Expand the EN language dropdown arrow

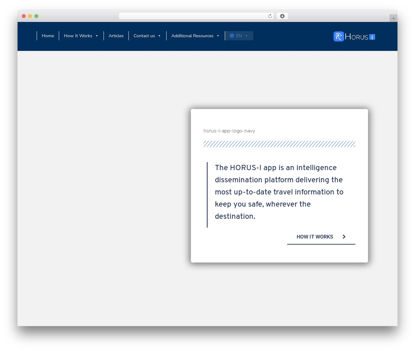click(246, 36)
